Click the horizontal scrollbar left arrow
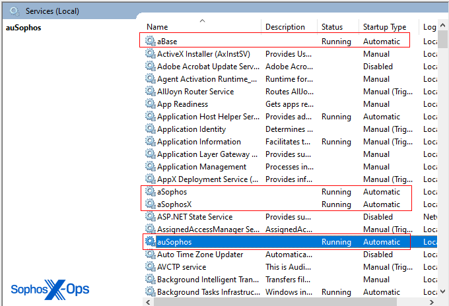The image size is (449, 306). click(148, 302)
